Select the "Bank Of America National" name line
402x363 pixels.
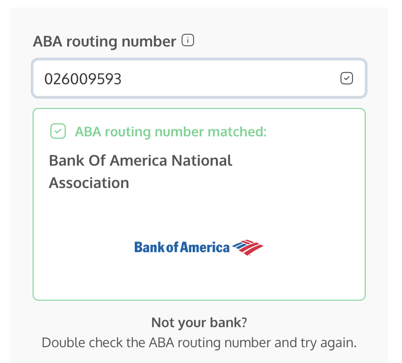click(x=140, y=161)
